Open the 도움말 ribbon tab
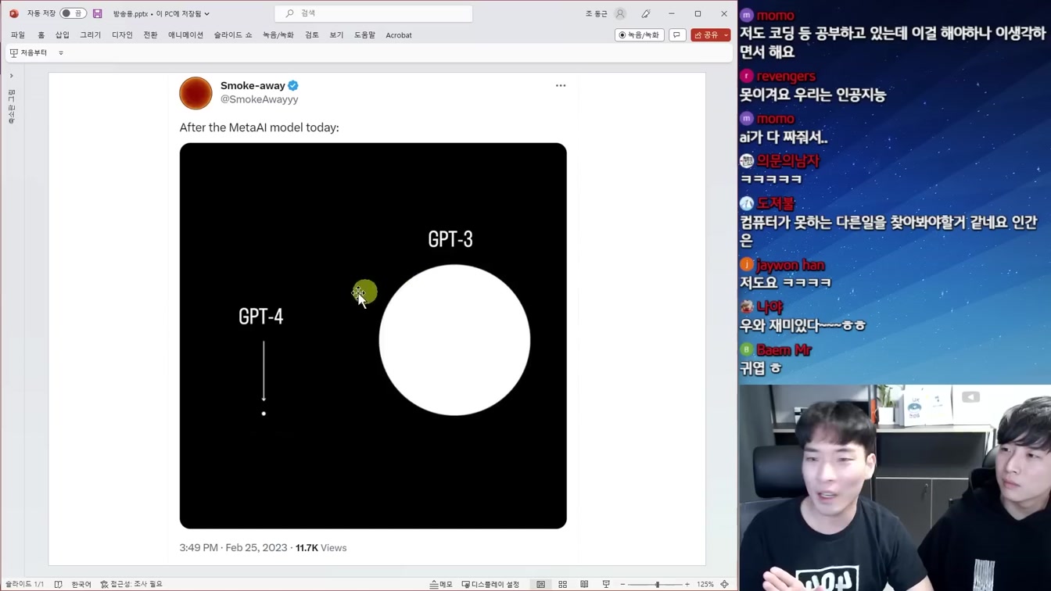 pyautogui.click(x=365, y=35)
